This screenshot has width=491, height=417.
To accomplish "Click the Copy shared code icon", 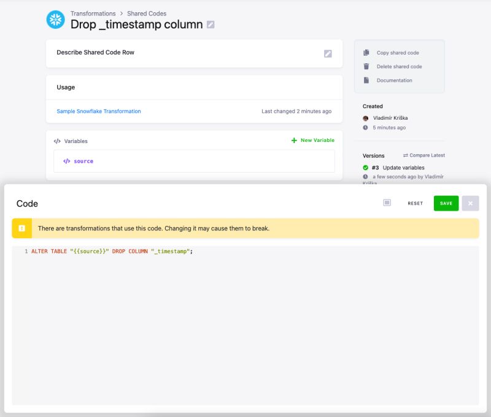I will [366, 53].
